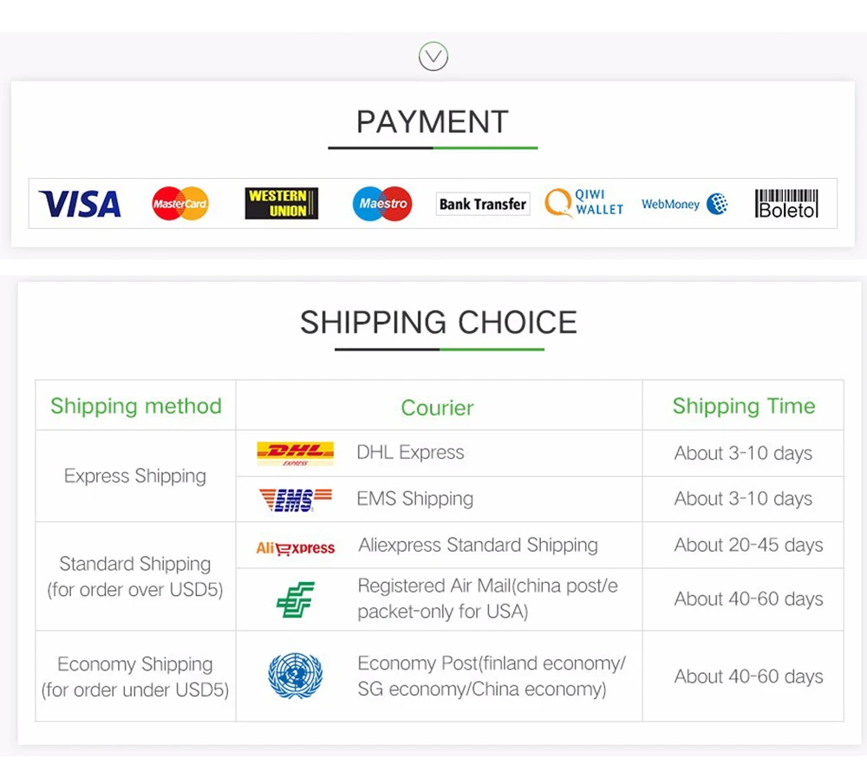This screenshot has width=867, height=772.
Task: Choose the Maestro payment logo
Action: point(382,204)
